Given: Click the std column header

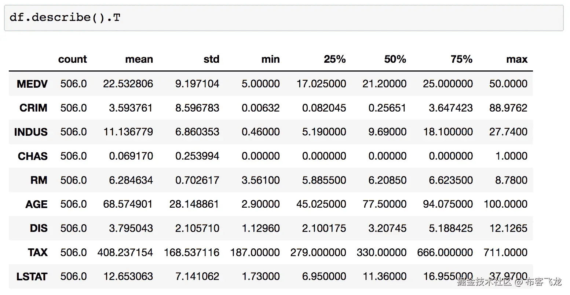Looking at the screenshot, I should point(211,59).
